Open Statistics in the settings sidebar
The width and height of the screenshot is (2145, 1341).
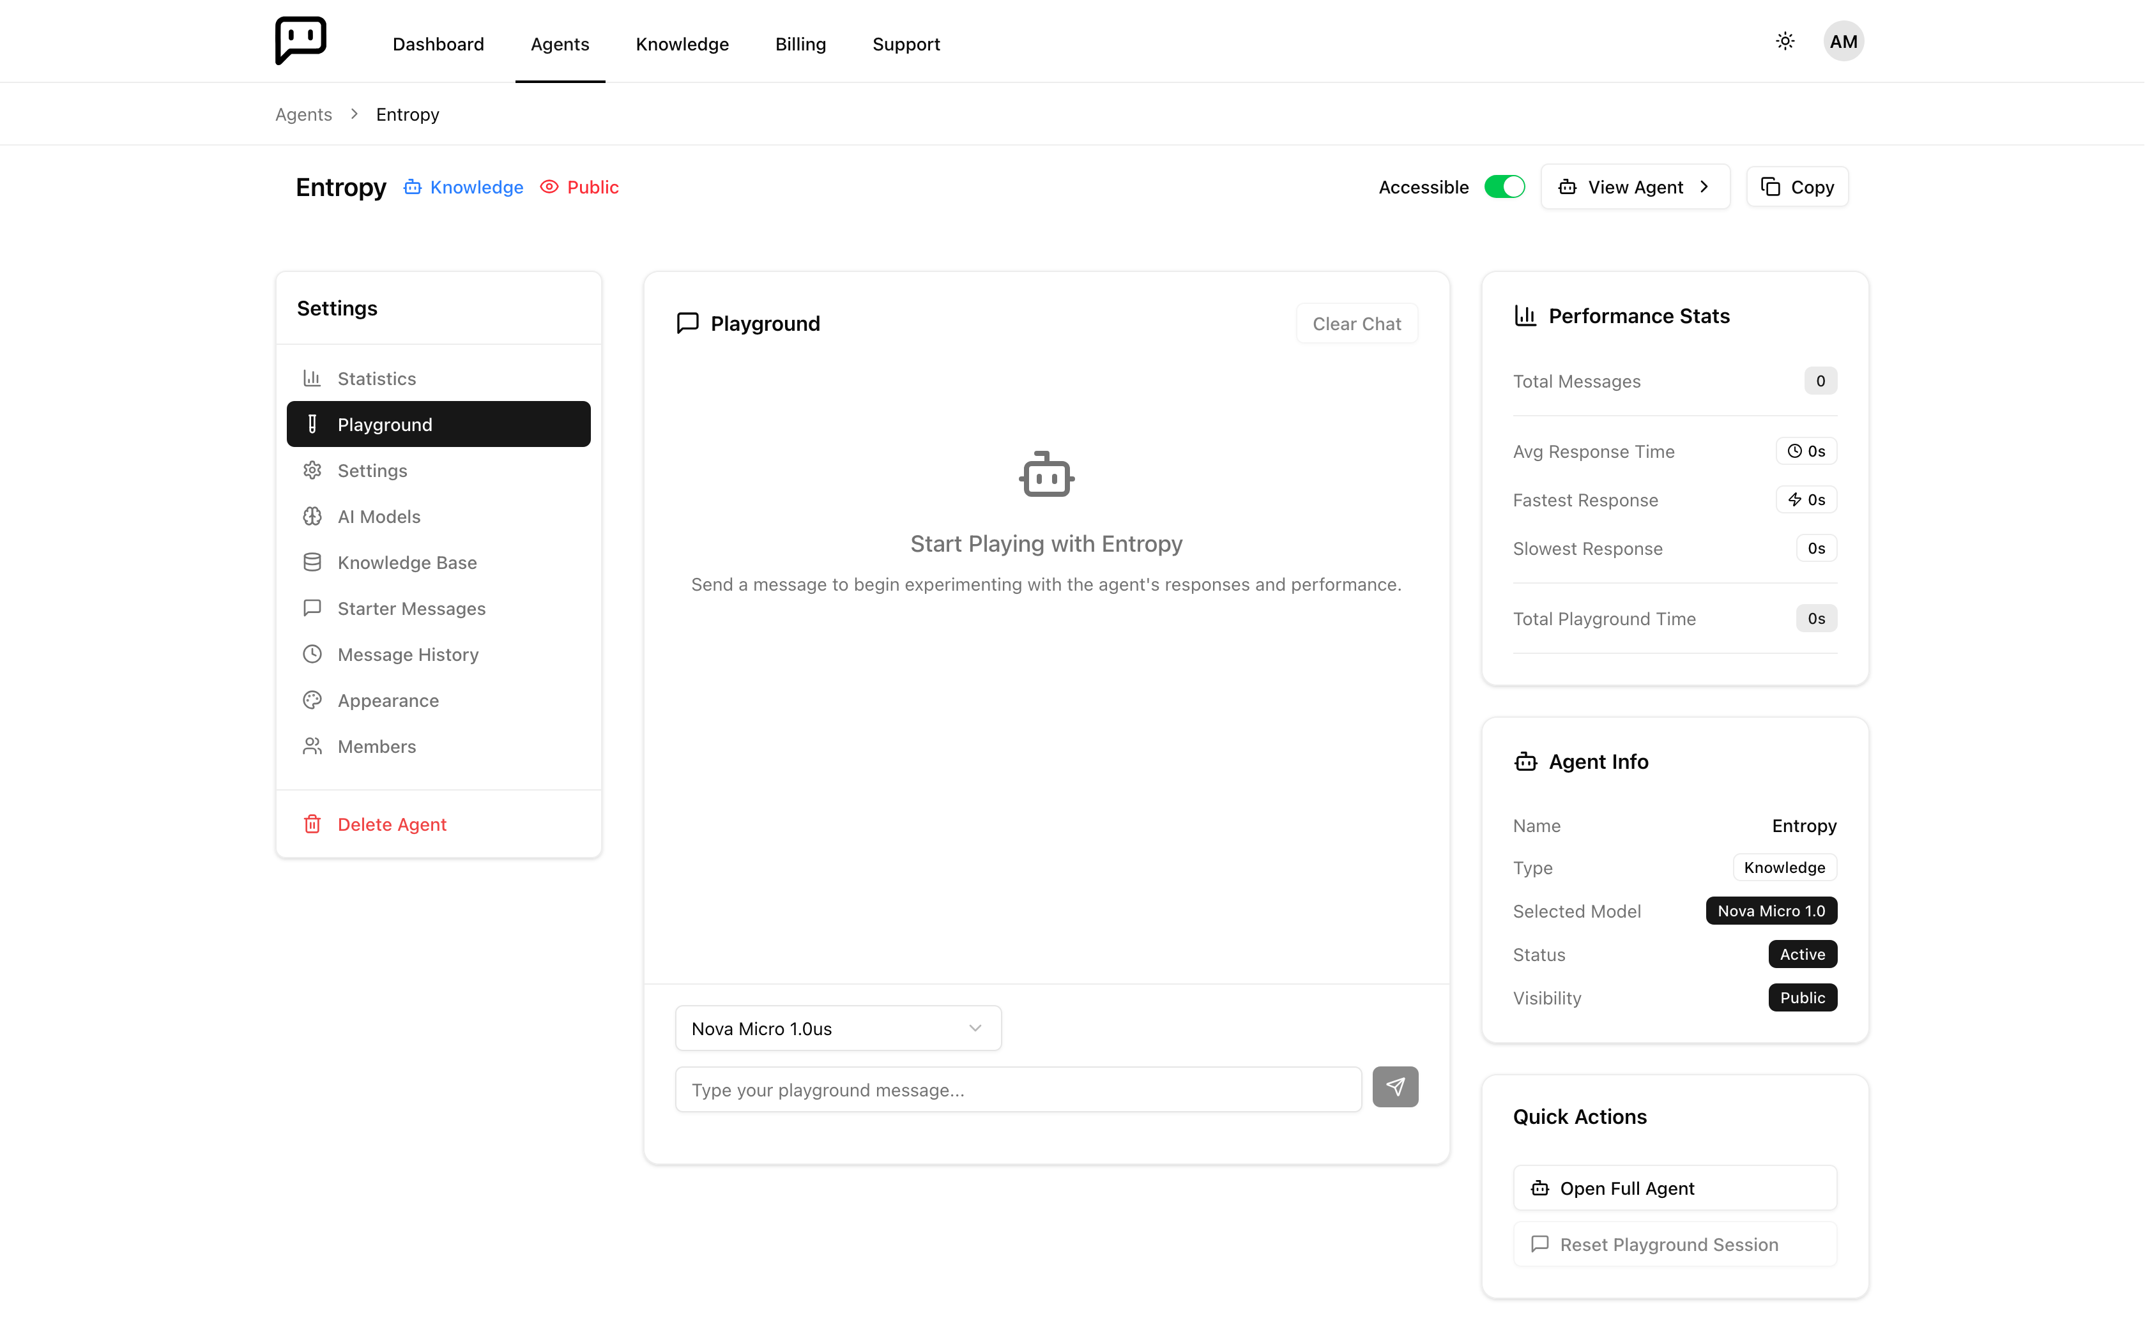[438, 379]
